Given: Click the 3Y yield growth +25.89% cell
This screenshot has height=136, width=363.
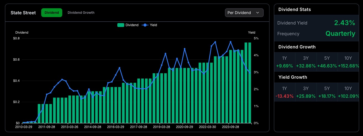Looking at the screenshot, I should click(x=306, y=92).
